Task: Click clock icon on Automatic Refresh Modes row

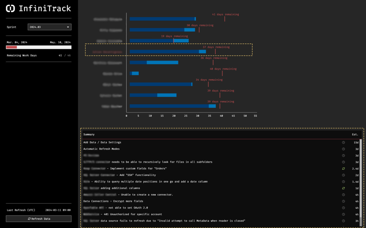Action: pyautogui.click(x=343, y=149)
